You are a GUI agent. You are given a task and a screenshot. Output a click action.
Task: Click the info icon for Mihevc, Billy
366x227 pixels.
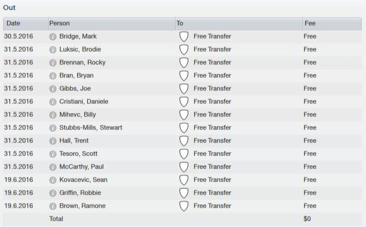pos(53,115)
